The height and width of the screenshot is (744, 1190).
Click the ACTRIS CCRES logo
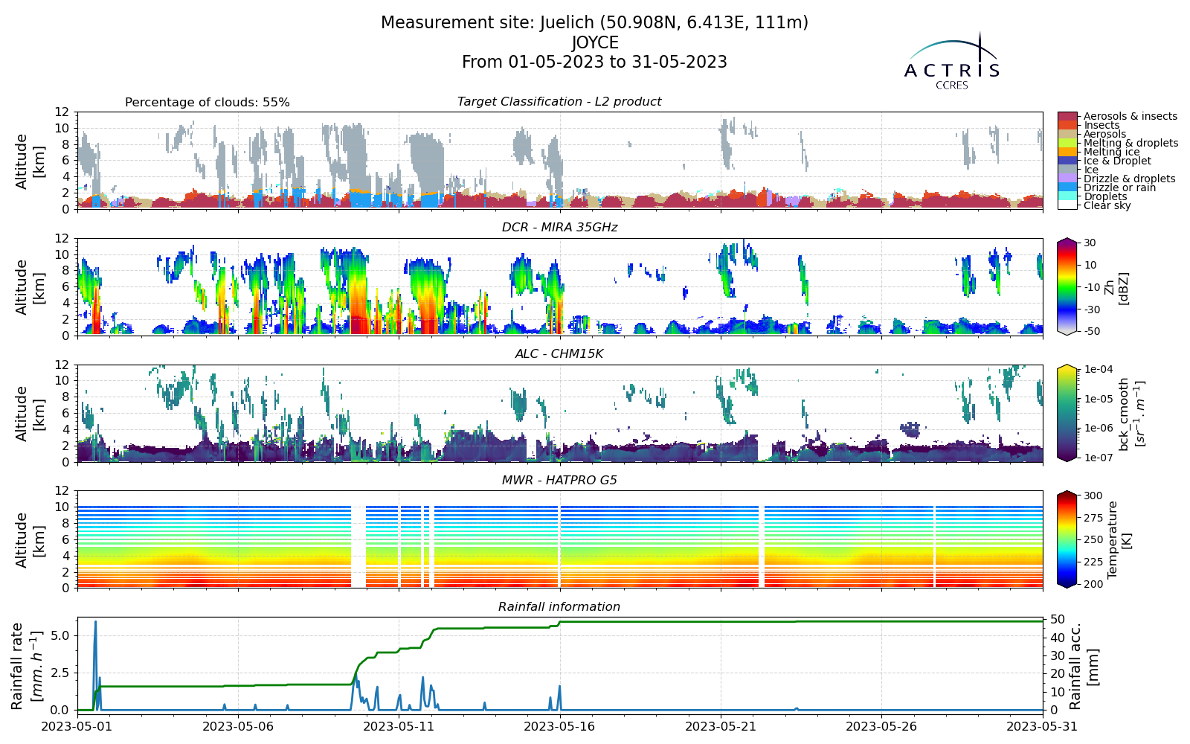click(952, 61)
